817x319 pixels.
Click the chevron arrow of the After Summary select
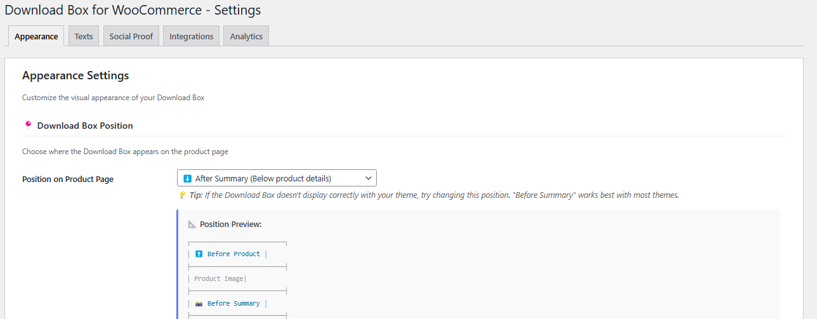[x=367, y=178]
